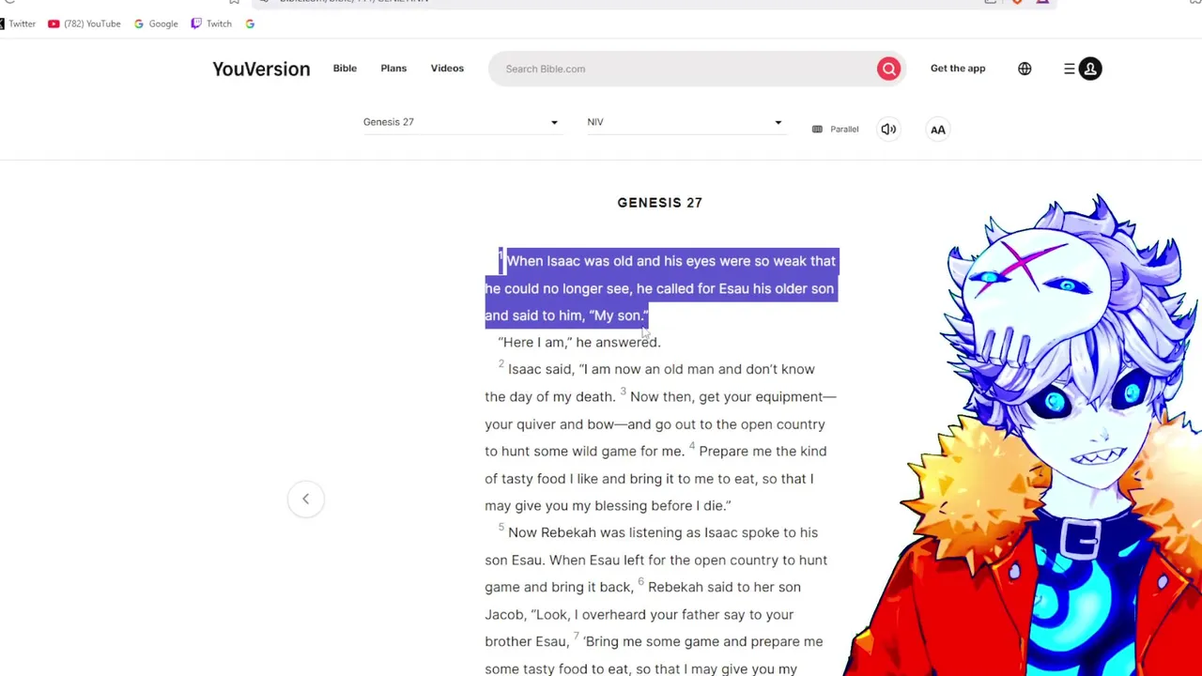Open the language globe icon
Viewport: 1202px width, 676px height.
click(x=1025, y=69)
